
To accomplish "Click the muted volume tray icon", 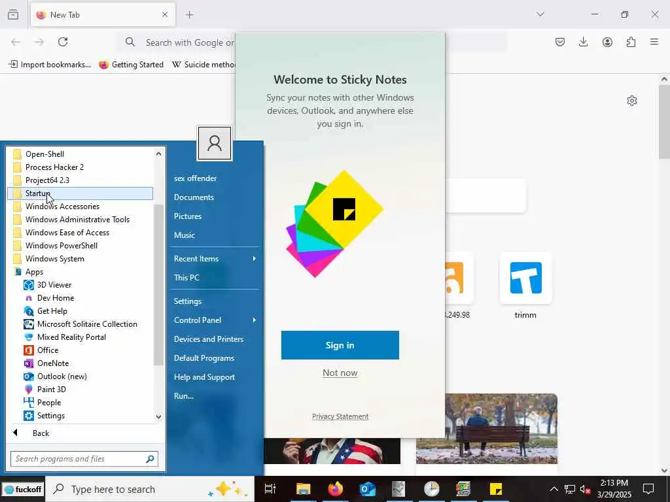I will pyautogui.click(x=585, y=489).
